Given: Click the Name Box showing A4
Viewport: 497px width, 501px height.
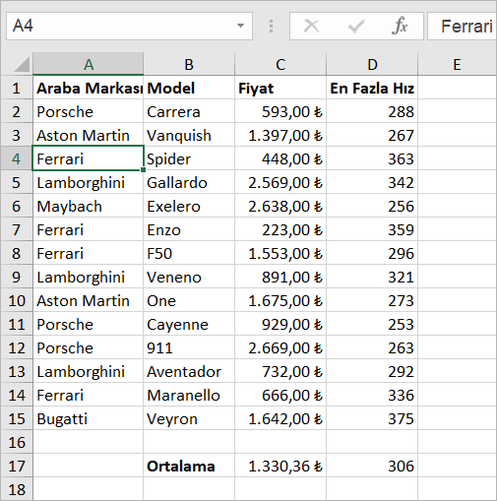Looking at the screenshot, I should [x=129, y=26].
